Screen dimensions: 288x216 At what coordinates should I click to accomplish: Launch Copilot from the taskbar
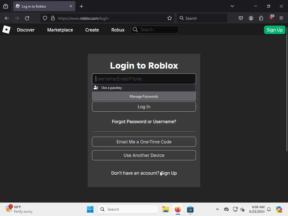click(x=279, y=209)
